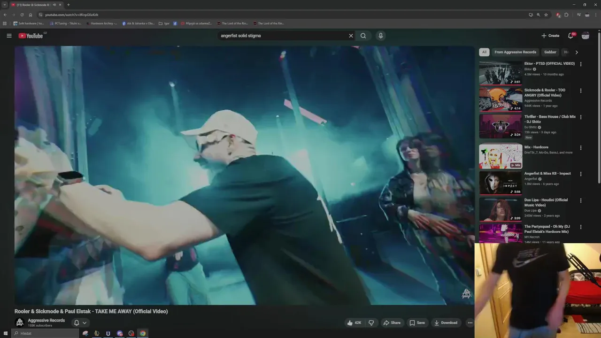Open options menu for The Partysquad video
The image size is (601, 338).
[x=581, y=227]
